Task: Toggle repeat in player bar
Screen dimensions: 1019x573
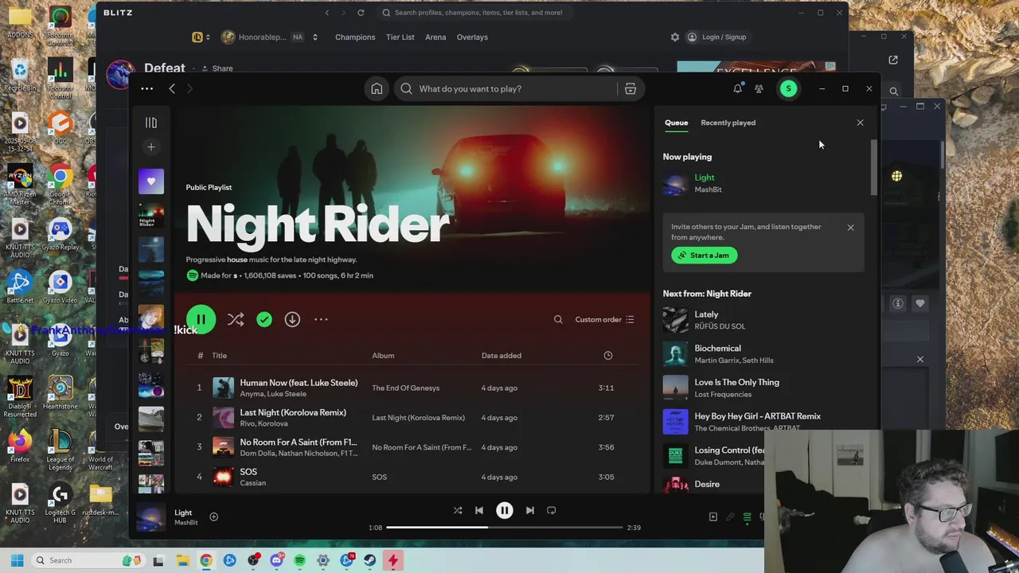Action: (551, 510)
